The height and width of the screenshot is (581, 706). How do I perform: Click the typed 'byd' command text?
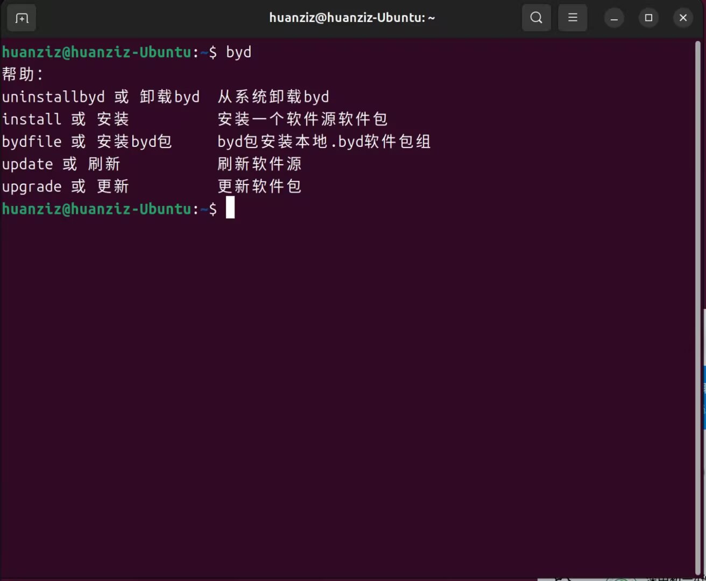[x=238, y=52]
